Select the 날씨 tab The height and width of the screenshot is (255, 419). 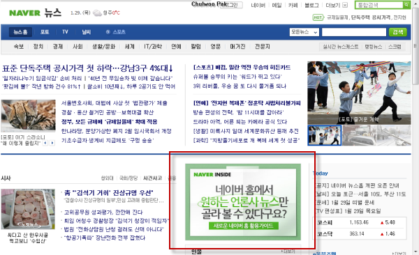tap(87, 32)
